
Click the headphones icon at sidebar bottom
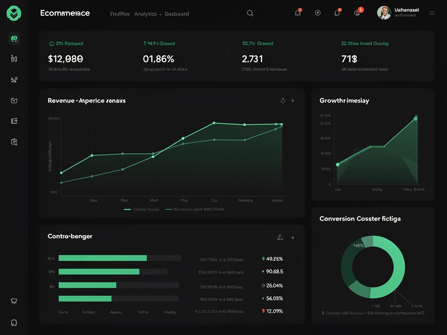[x=14, y=323]
